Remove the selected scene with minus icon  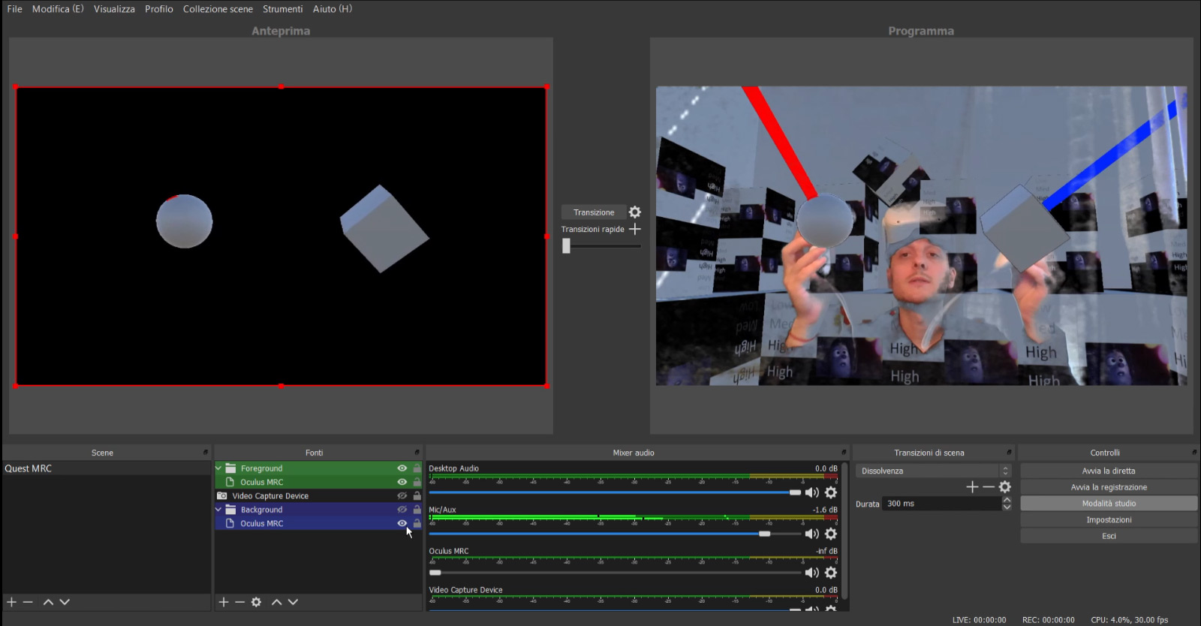[x=28, y=602]
